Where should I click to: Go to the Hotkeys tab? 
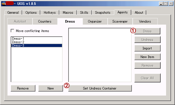(50, 13)
